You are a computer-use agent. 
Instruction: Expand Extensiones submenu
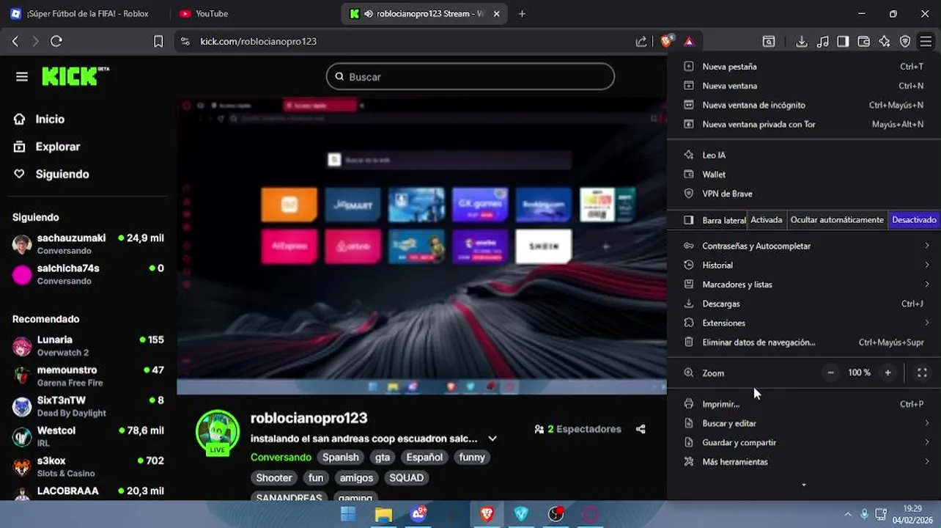[x=804, y=323]
